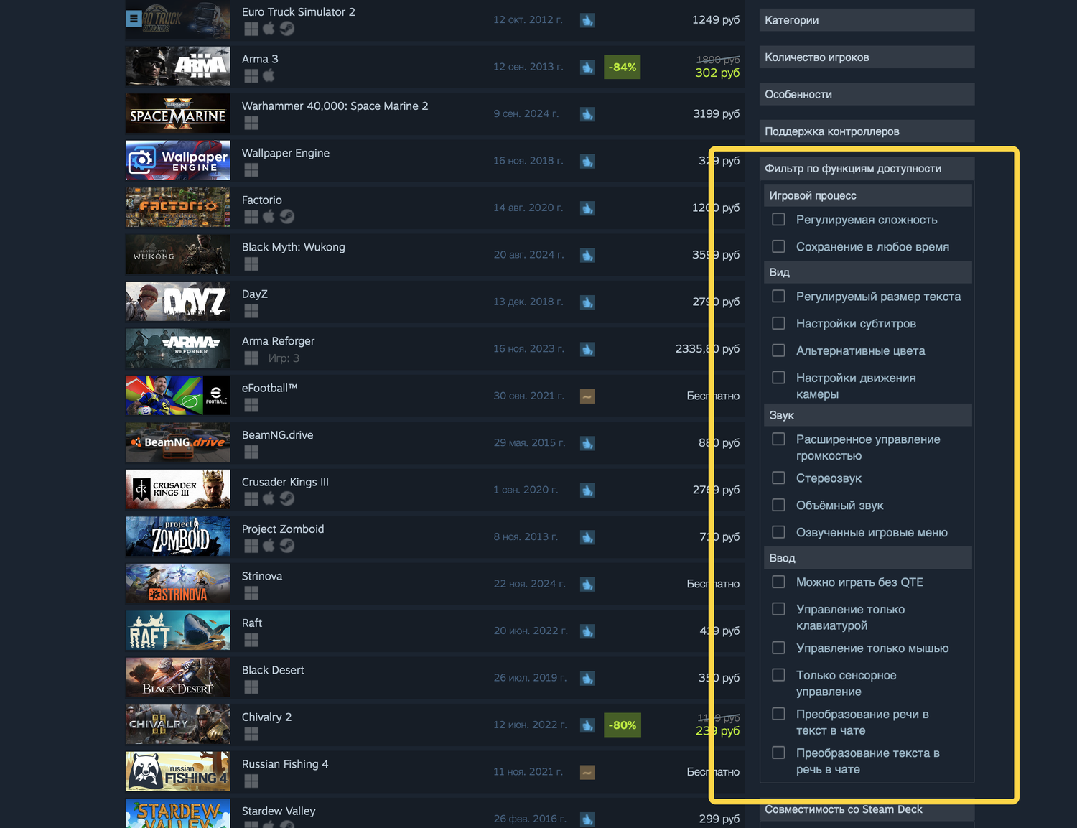
Task: Click the Space Marine 2 capsule image
Action: click(178, 113)
